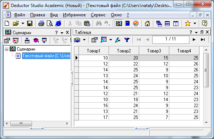Click the Print icon
Viewport: 214px width, 139px height.
(41, 23)
